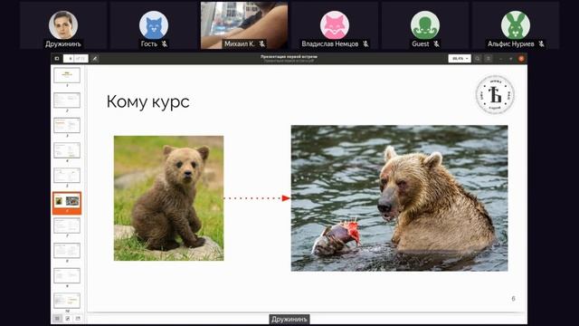The image size is (579, 326).
Task: Click the document title in viewer header
Action: tap(289, 57)
